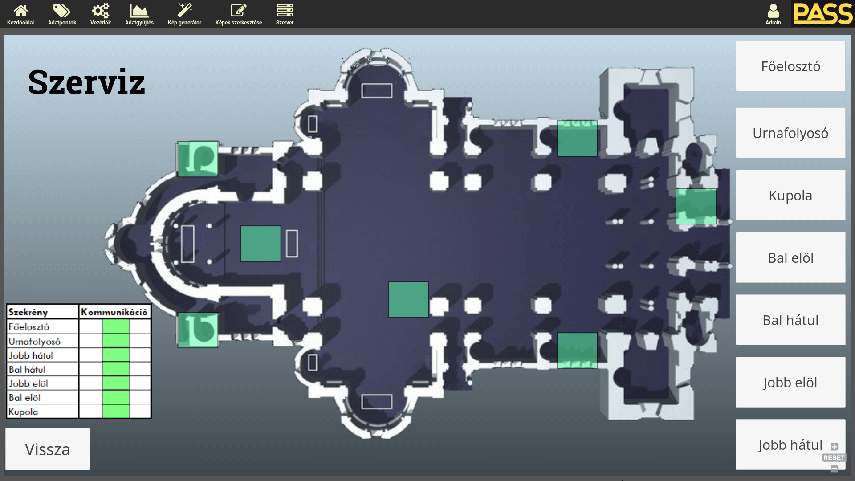Screen dimensions: 855x481
Task: Select the Bal hátul cabinet button
Action: point(790,320)
